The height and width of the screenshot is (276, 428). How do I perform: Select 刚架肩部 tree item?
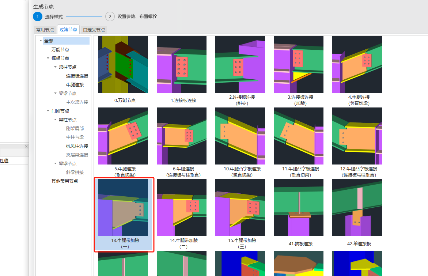click(x=75, y=128)
